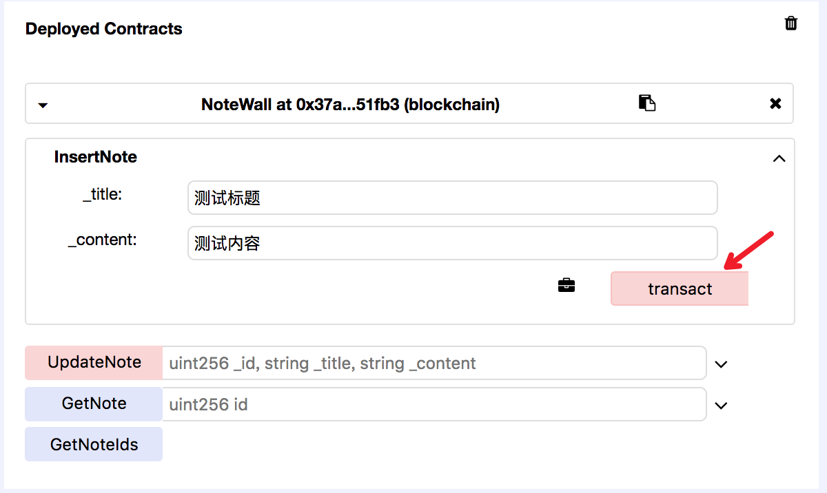Remove the NoteWall contract instance
Image resolution: width=827 pixels, height=493 pixels.
coord(775,104)
